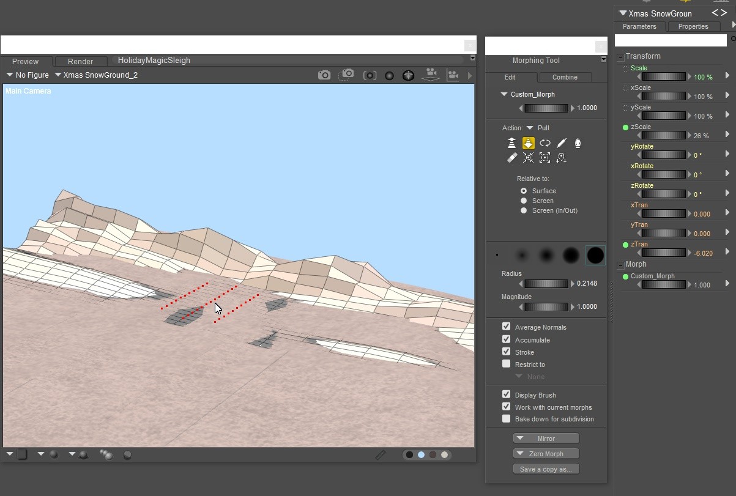The height and width of the screenshot is (496, 736).
Task: Select the Screen (In/Out) radio option
Action: coord(524,210)
